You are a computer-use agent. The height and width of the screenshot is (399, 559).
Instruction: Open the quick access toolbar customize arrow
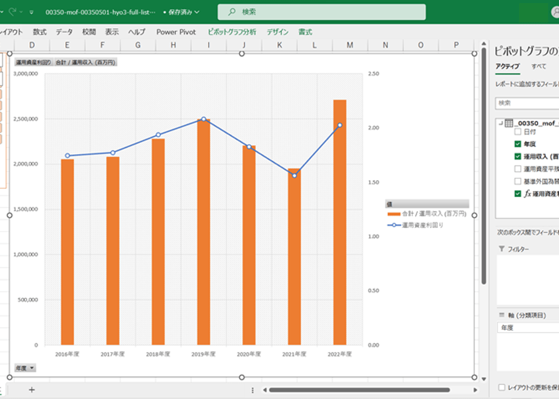(x=31, y=12)
